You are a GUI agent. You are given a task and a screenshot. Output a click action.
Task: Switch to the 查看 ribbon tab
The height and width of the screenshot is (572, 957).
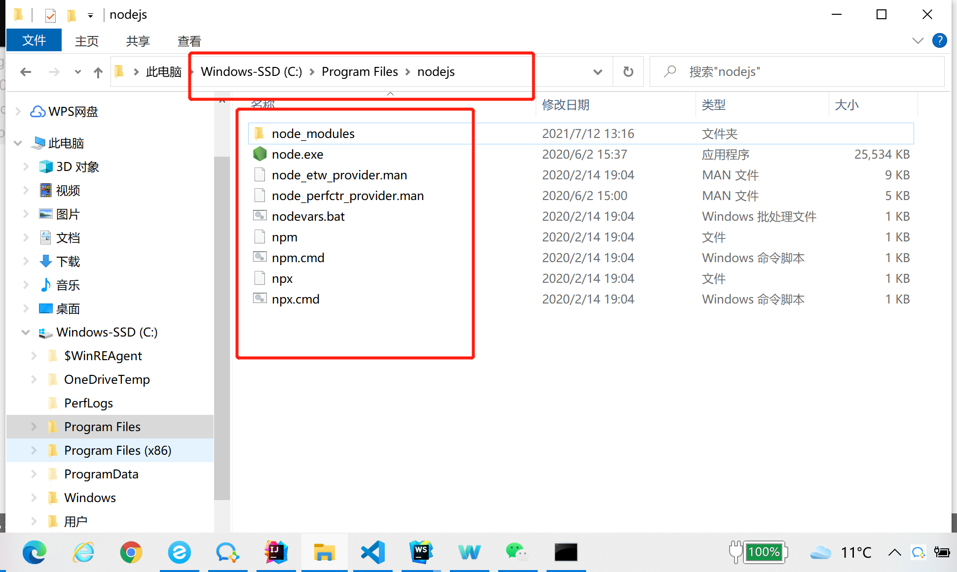point(189,41)
